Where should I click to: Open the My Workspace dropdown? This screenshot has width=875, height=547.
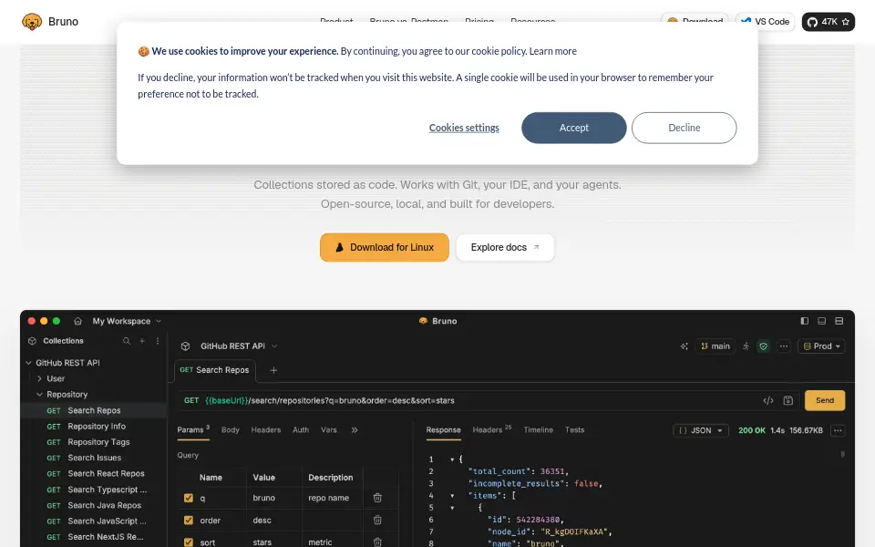coord(127,321)
